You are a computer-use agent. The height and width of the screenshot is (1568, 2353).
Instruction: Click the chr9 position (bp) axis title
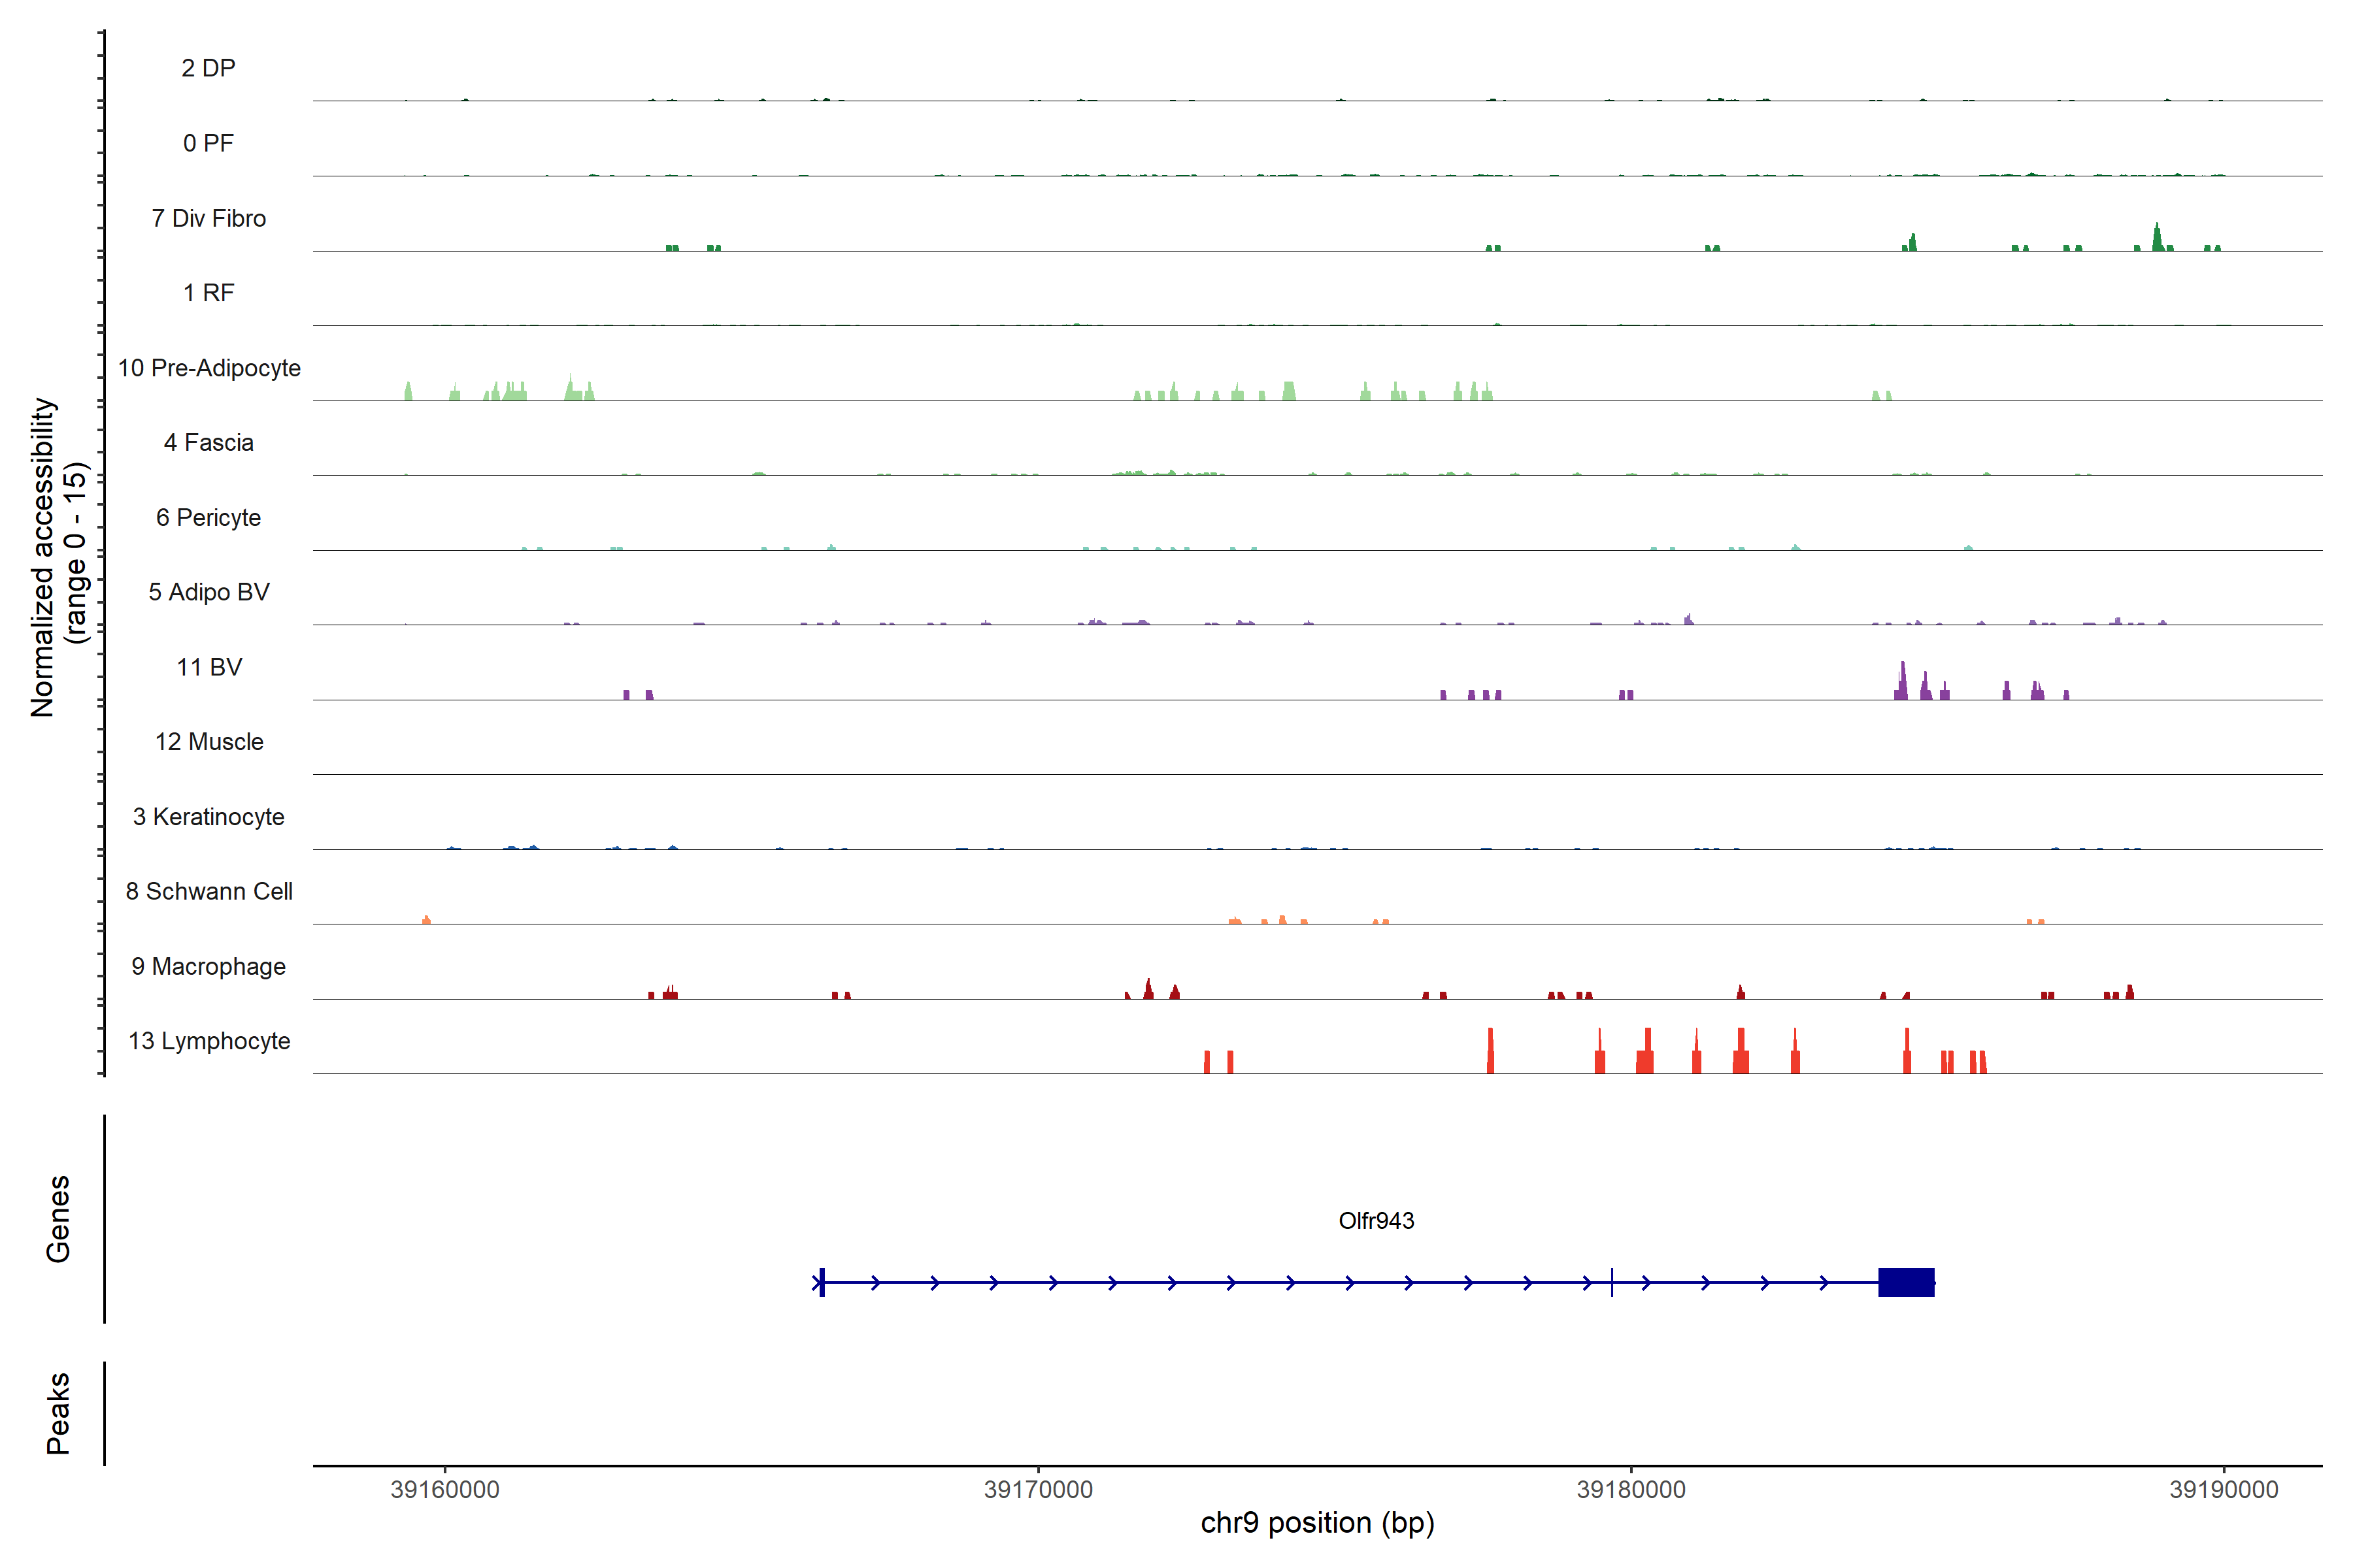click(1318, 1523)
